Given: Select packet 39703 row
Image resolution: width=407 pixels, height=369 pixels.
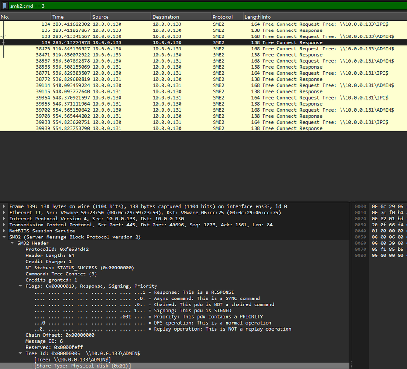Looking at the screenshot, I should (x=203, y=116).
